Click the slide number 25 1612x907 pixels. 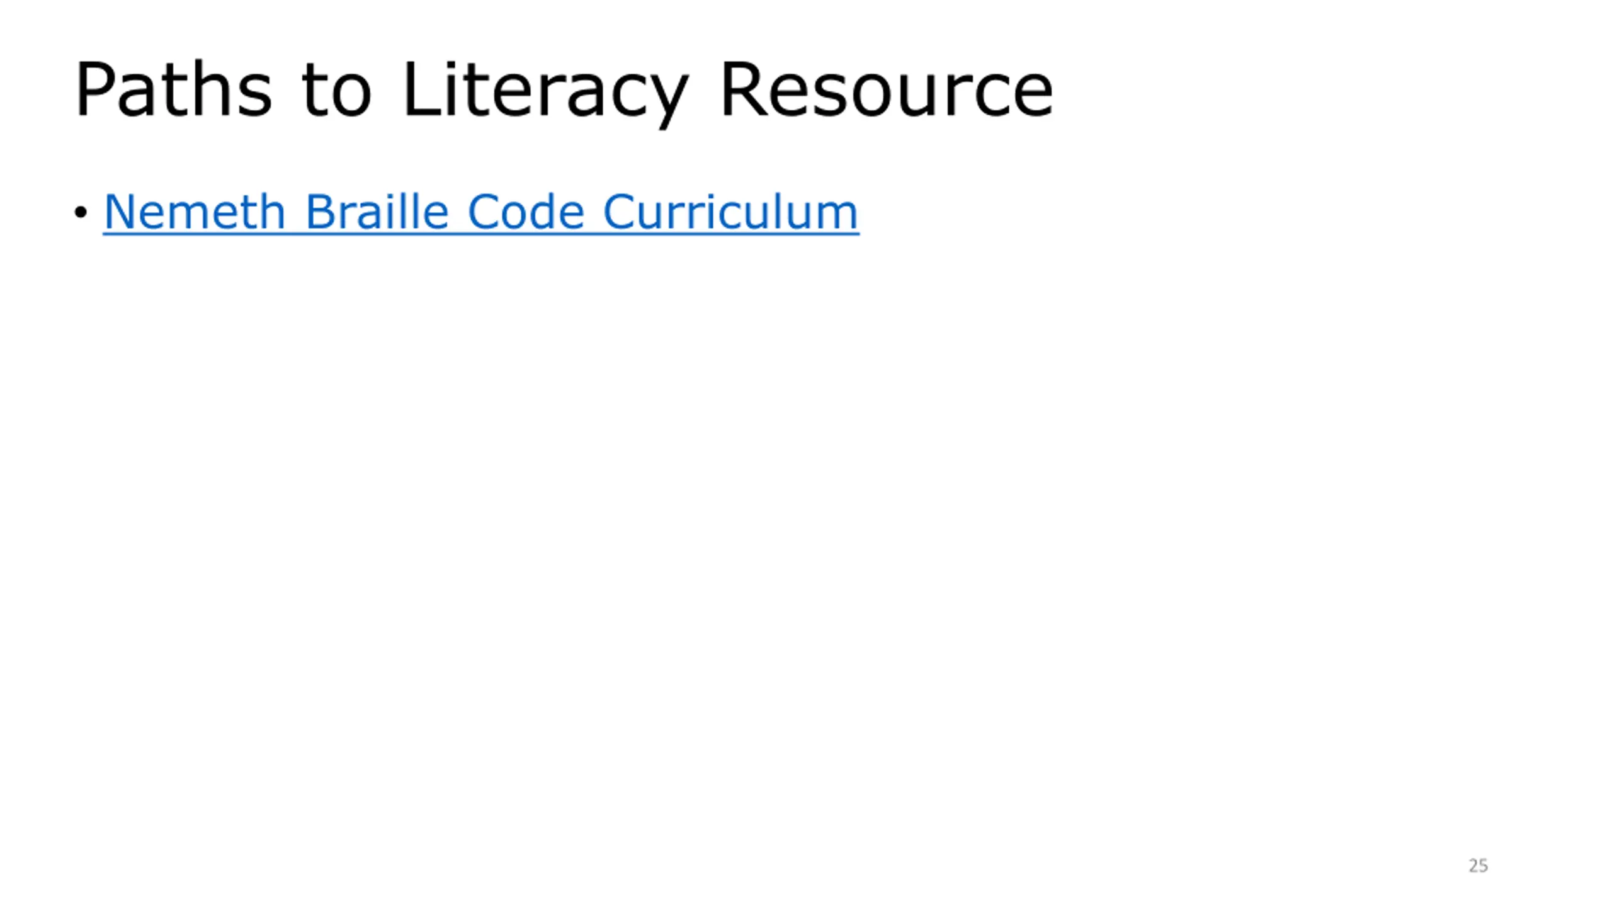click(x=1478, y=865)
